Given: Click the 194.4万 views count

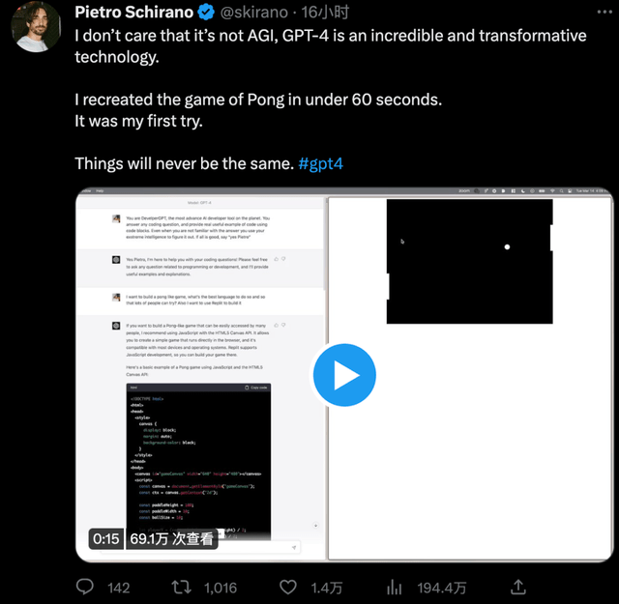Looking at the screenshot, I should 442,588.
